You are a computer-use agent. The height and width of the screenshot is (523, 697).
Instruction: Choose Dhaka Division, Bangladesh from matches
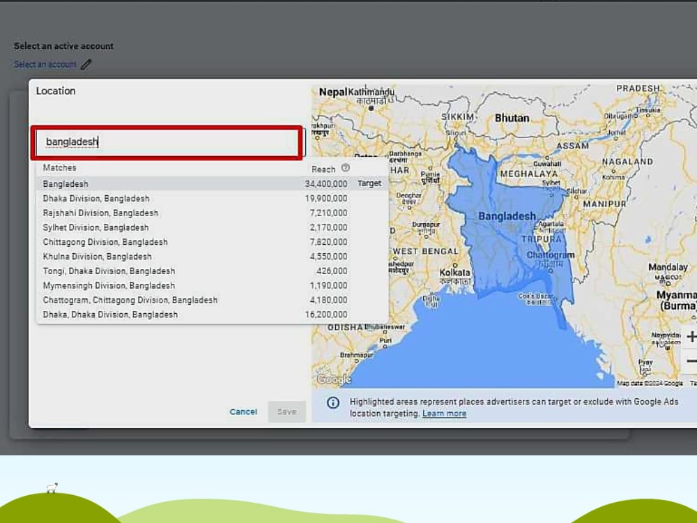[x=212, y=198]
